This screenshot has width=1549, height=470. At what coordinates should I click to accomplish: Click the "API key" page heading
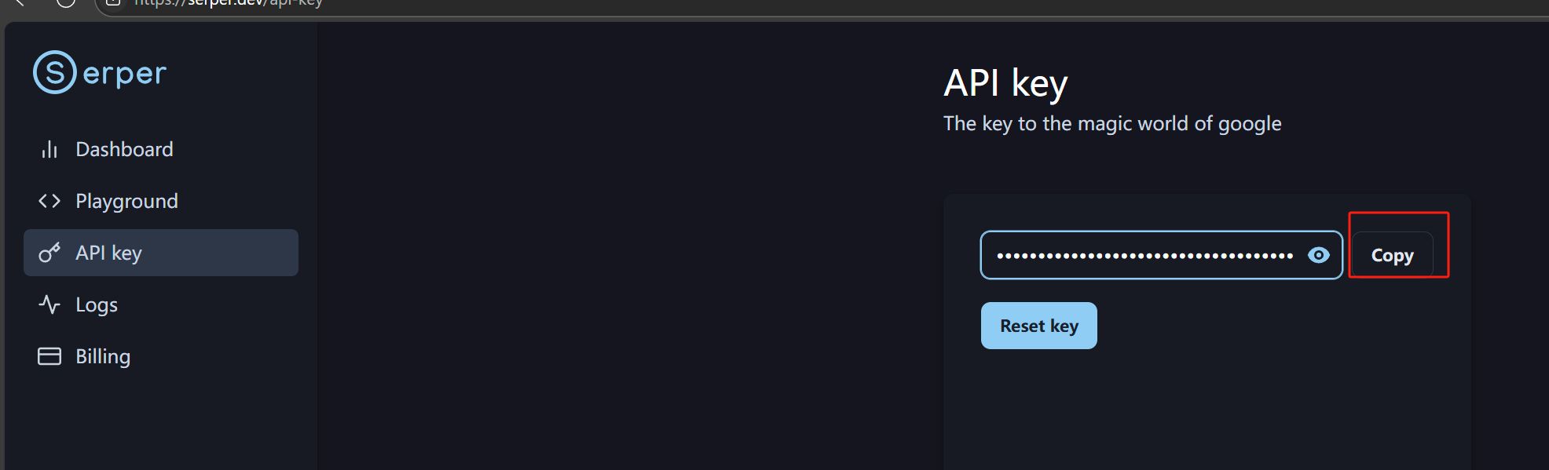point(1005,83)
